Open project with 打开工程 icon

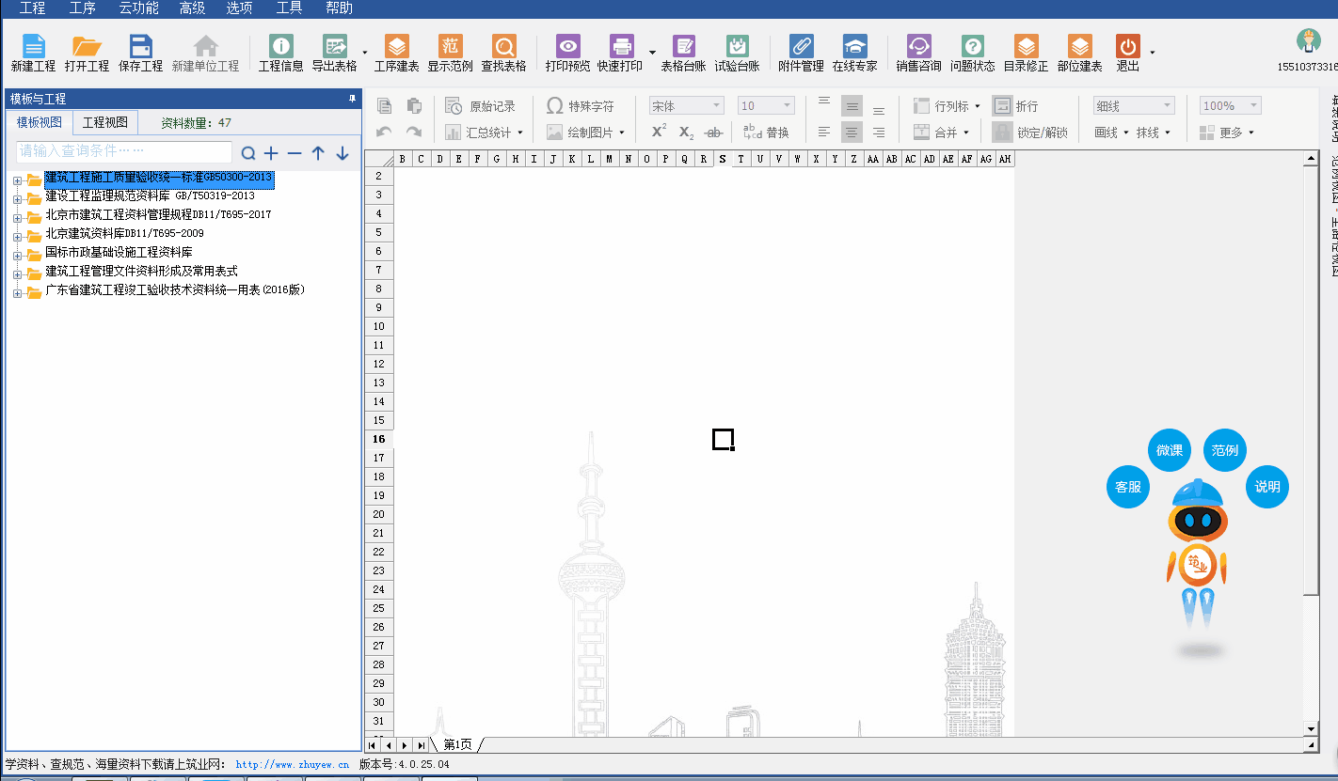click(x=87, y=47)
